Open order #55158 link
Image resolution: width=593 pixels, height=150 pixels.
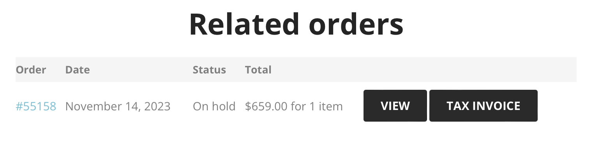[x=36, y=106]
